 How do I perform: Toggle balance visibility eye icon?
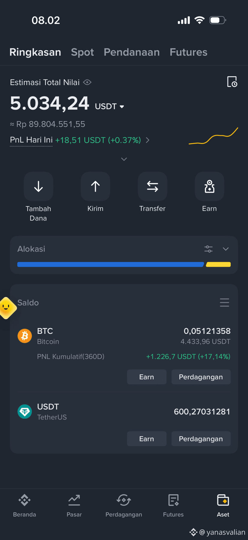pyautogui.click(x=87, y=82)
